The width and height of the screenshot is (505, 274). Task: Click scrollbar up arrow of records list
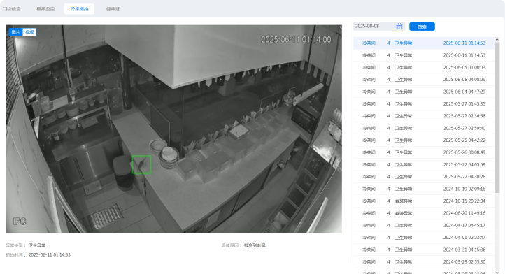pyautogui.click(x=497, y=39)
